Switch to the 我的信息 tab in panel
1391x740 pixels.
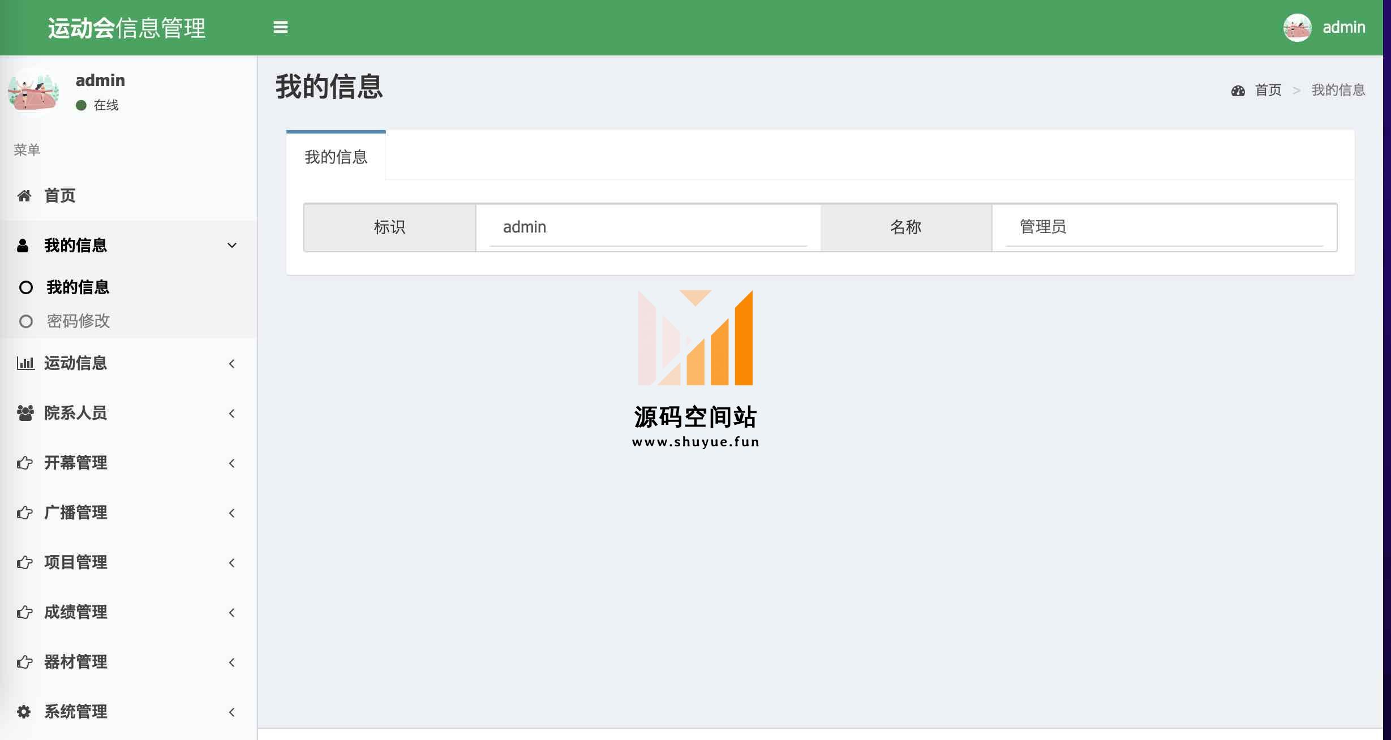point(336,157)
